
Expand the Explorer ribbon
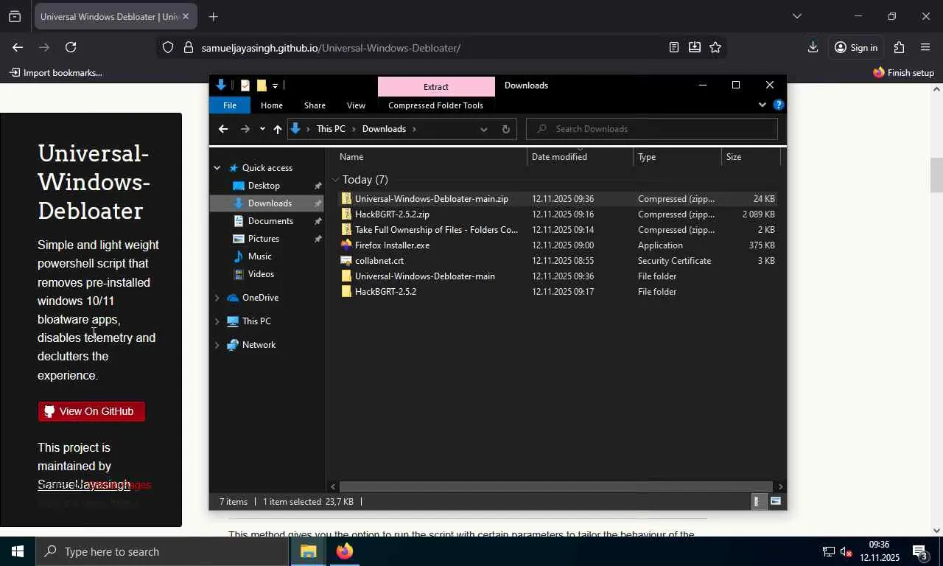[x=763, y=105]
